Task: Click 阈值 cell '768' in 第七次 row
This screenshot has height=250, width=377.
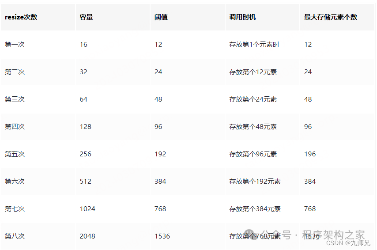Action: (x=160, y=209)
